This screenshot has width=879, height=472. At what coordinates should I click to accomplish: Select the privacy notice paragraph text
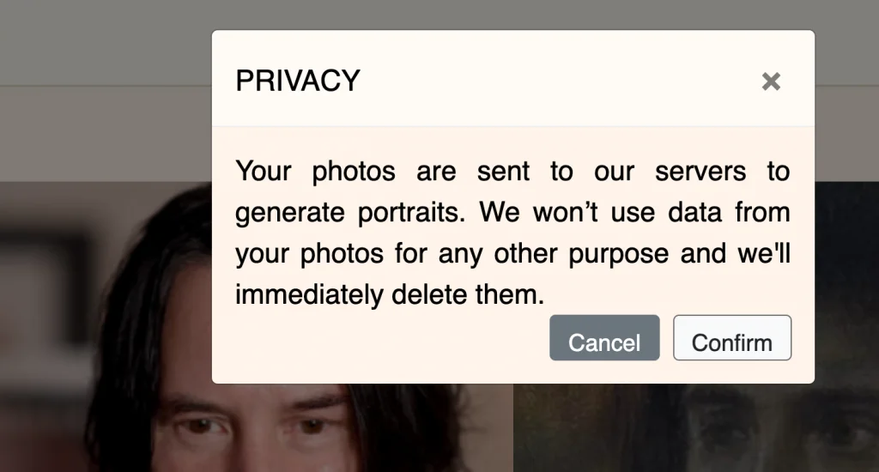(512, 233)
